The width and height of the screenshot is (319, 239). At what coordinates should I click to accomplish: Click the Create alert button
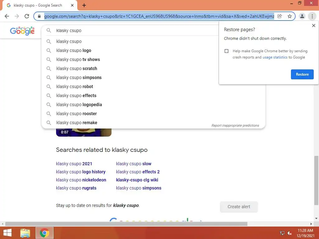pos(239,207)
